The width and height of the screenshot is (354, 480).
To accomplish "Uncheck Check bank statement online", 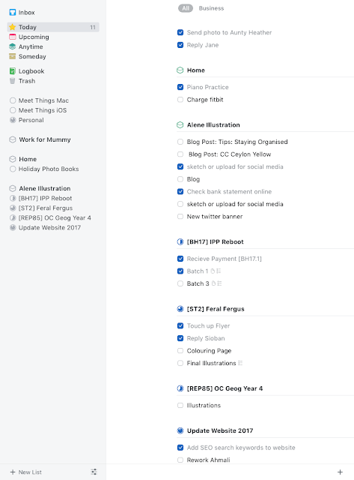I will 180,192.
